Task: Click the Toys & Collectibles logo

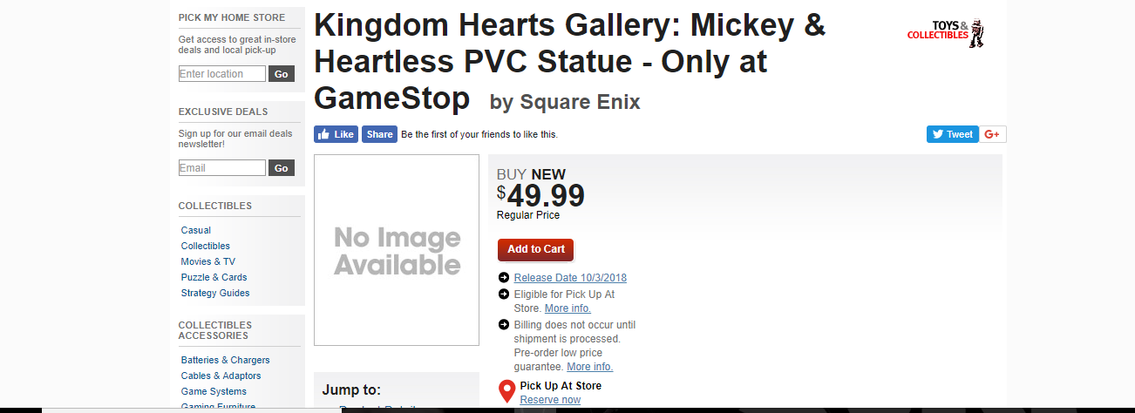Action: coord(946,32)
